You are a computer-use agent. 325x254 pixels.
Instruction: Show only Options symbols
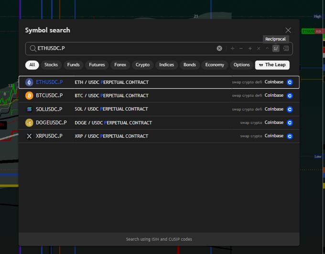tap(241, 65)
